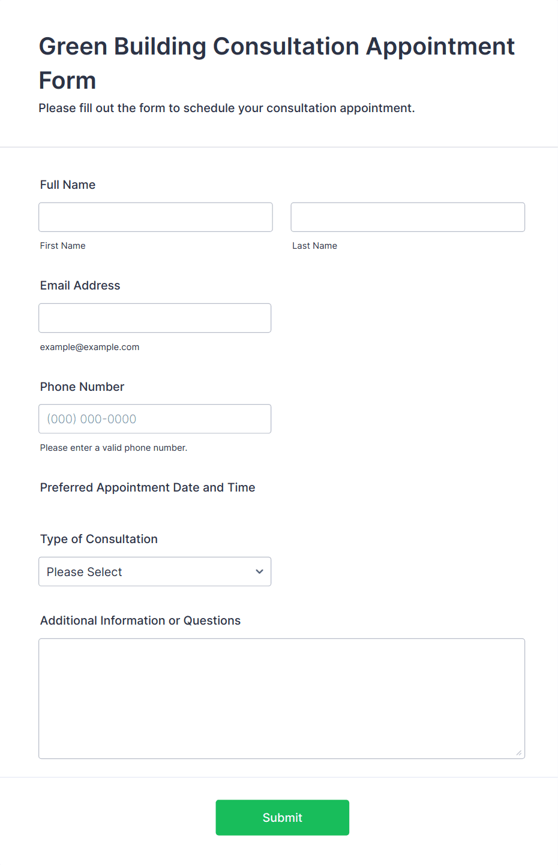558x865 pixels.
Task: Click Additional Information or Questions label
Action: coord(140,620)
